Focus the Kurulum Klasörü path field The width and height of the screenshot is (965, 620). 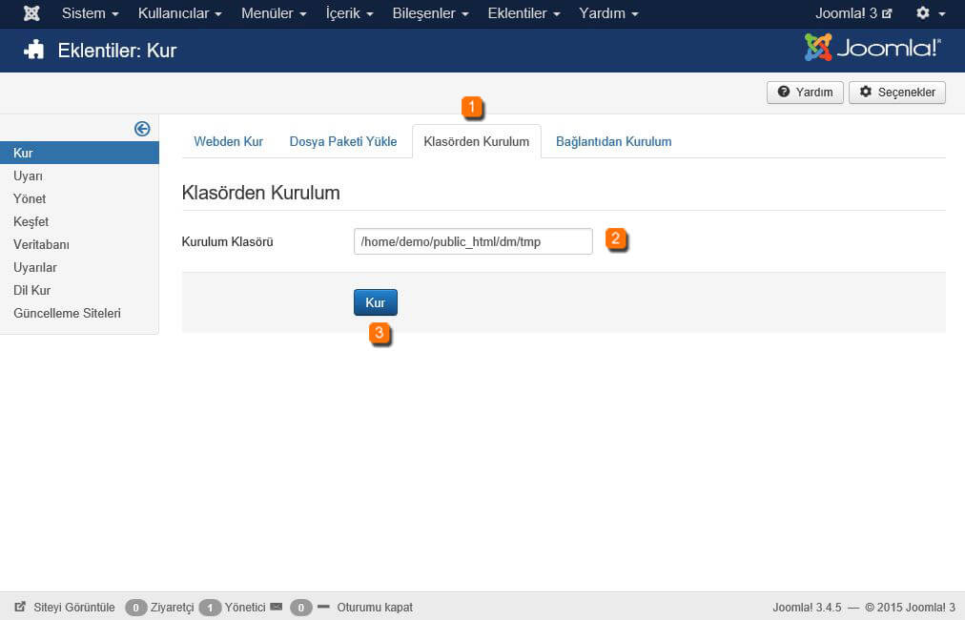click(x=473, y=241)
